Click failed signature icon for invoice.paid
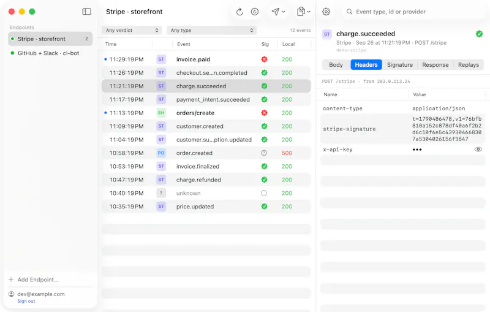490x312 pixels. 264,59
